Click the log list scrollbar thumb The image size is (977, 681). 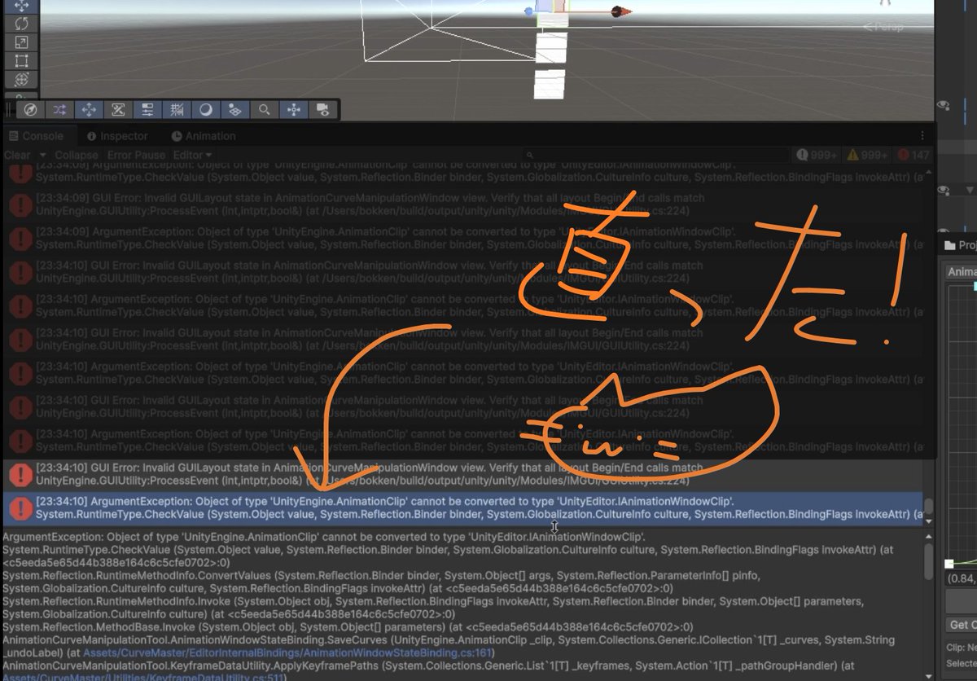928,506
